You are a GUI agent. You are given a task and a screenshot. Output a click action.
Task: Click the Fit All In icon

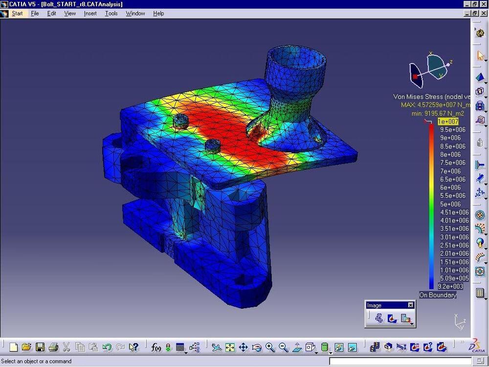(230, 347)
